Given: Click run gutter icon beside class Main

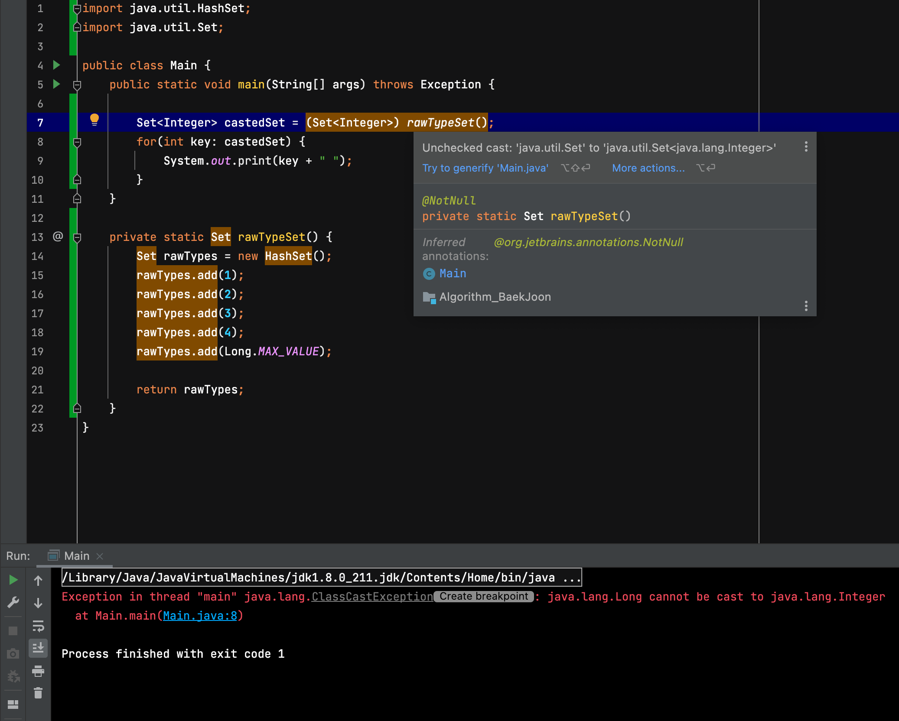Looking at the screenshot, I should pyautogui.click(x=56, y=65).
